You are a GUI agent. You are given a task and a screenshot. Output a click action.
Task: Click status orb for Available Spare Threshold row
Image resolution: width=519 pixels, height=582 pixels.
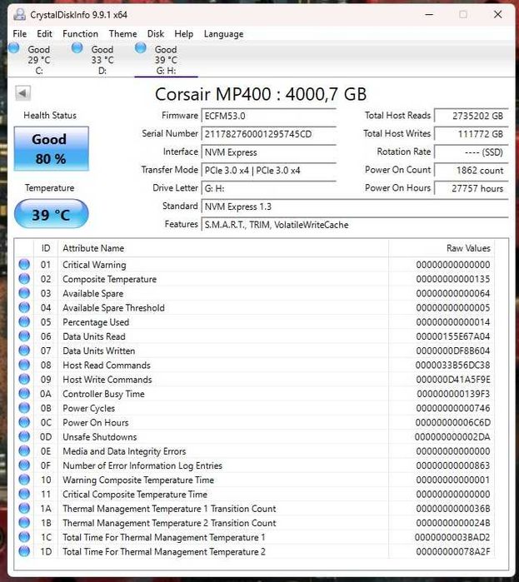(x=24, y=307)
